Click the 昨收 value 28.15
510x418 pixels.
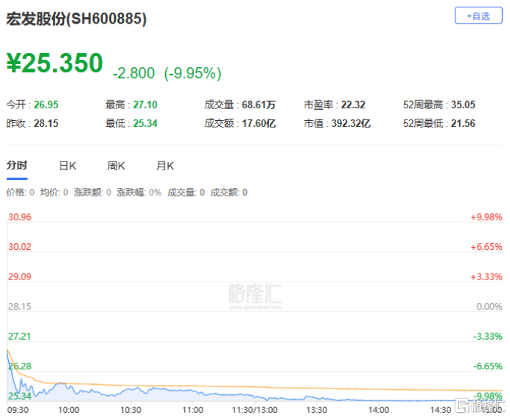[x=46, y=123]
